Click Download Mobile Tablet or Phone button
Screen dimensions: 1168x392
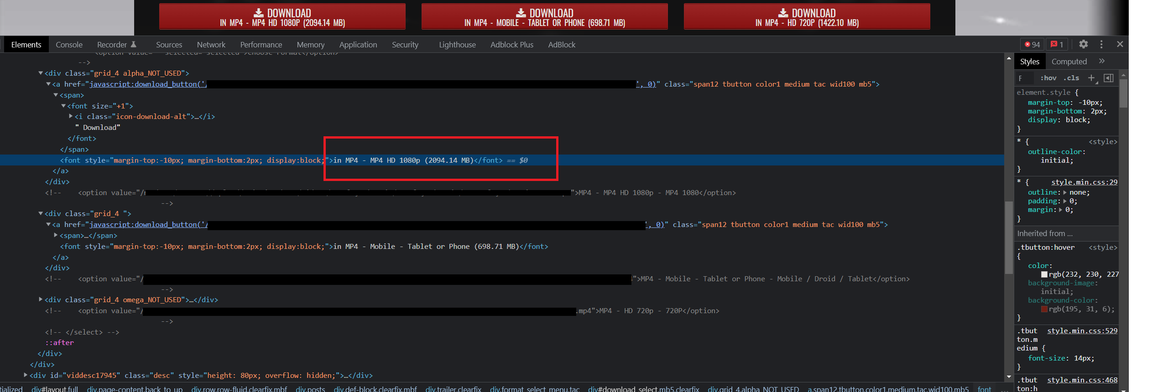544,17
